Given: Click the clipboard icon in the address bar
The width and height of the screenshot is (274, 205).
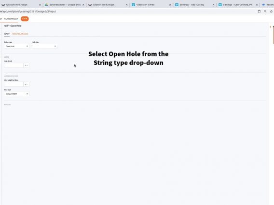Looking at the screenshot, I should point(259,12).
